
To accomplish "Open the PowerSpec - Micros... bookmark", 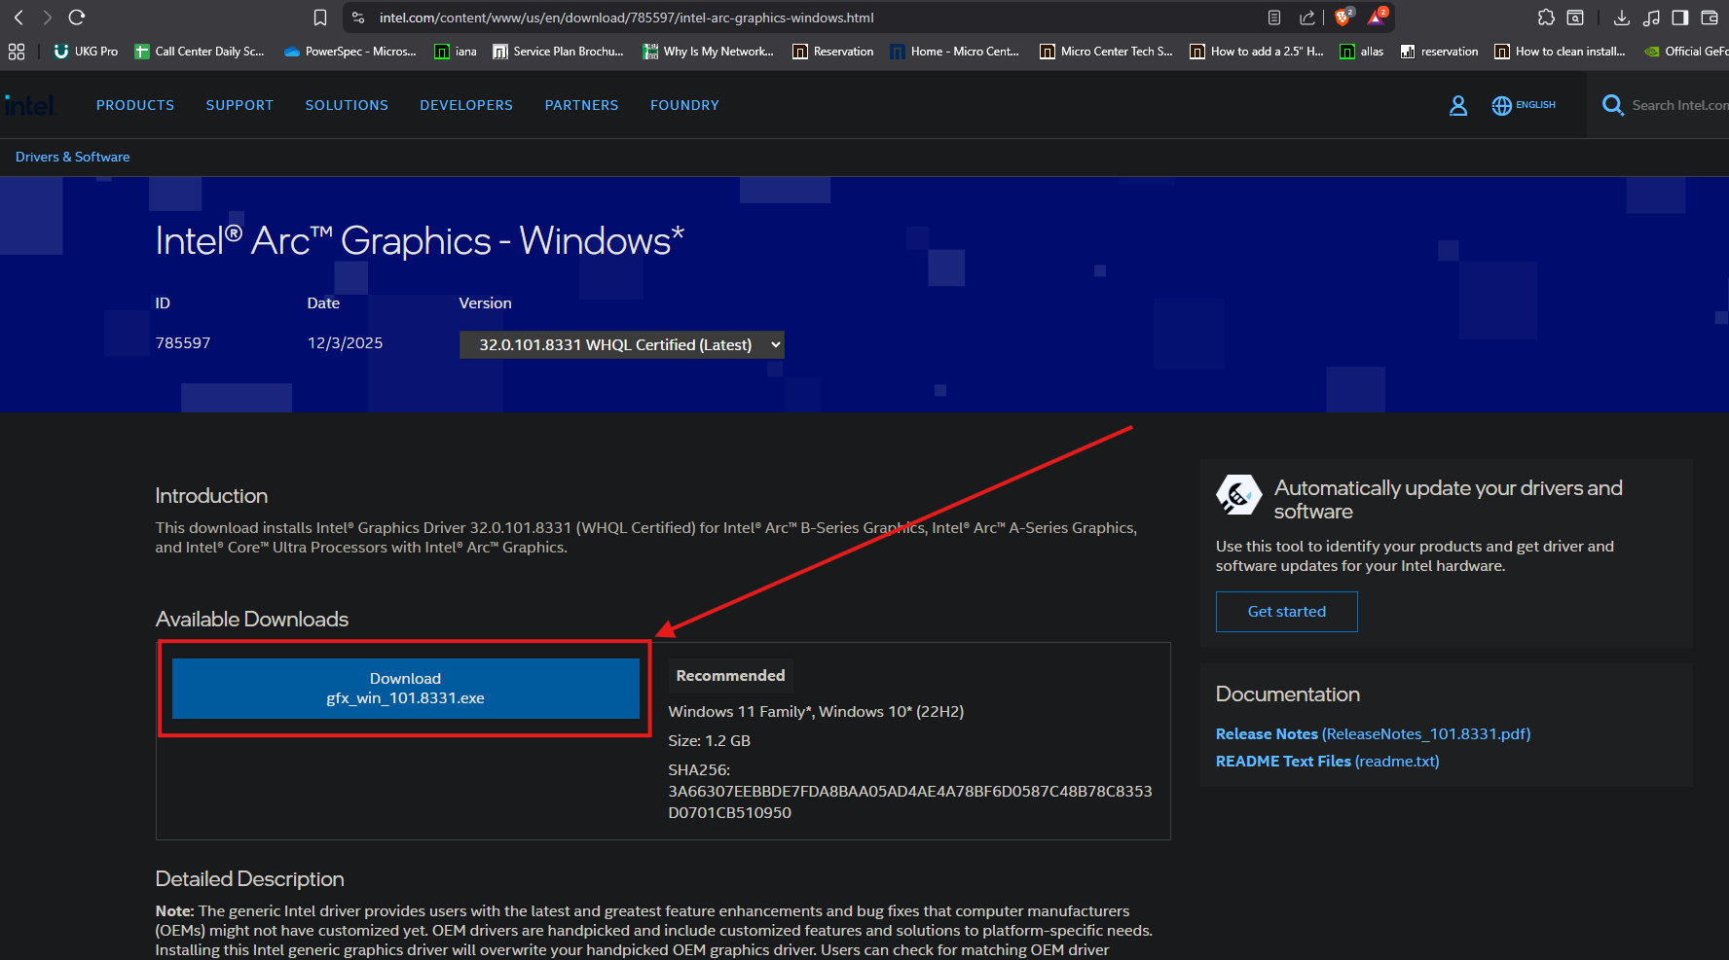I will 349,52.
